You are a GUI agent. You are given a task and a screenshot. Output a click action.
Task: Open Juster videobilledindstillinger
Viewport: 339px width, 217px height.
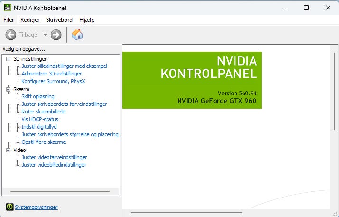click(x=54, y=165)
